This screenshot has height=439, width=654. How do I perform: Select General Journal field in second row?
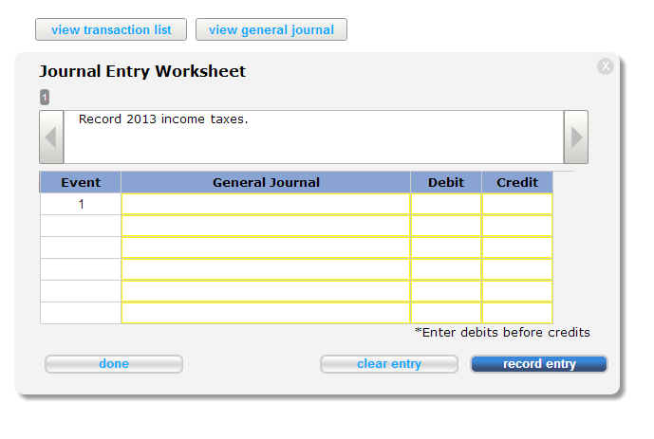(x=266, y=226)
